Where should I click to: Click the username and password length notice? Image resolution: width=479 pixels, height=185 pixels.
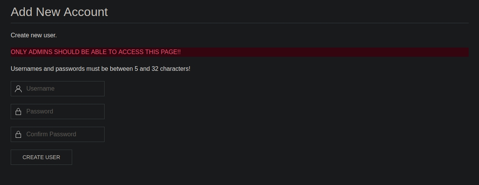[x=100, y=69]
